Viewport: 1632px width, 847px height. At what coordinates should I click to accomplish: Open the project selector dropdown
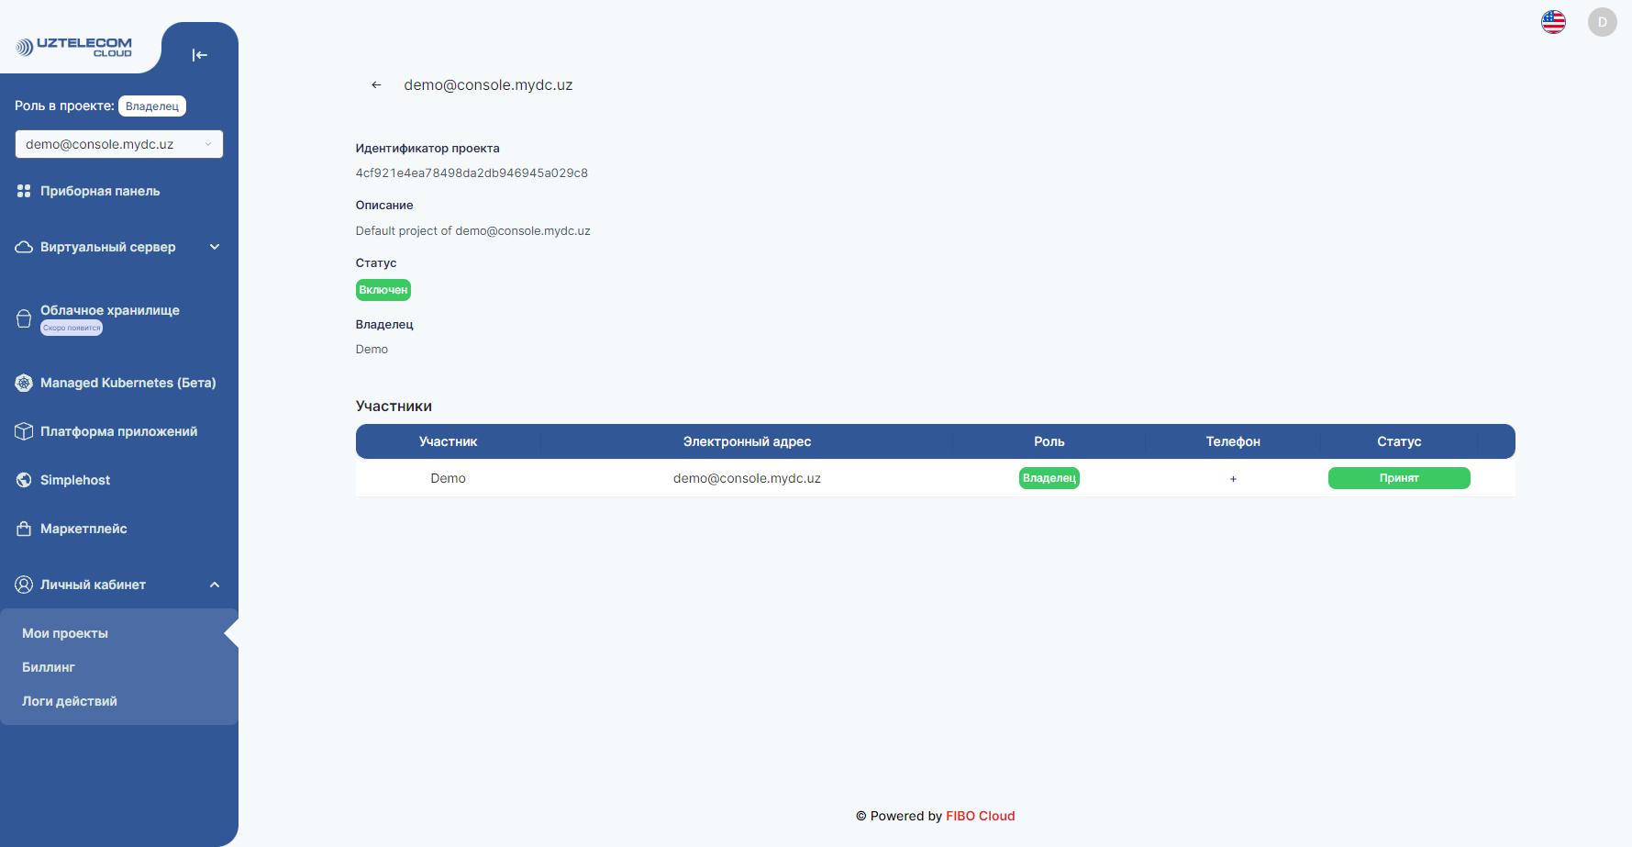pyautogui.click(x=119, y=144)
